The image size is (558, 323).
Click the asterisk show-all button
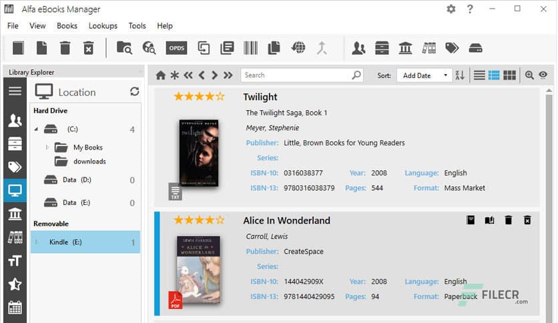point(174,75)
